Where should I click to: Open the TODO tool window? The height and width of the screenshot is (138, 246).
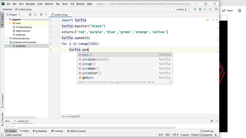24,131
